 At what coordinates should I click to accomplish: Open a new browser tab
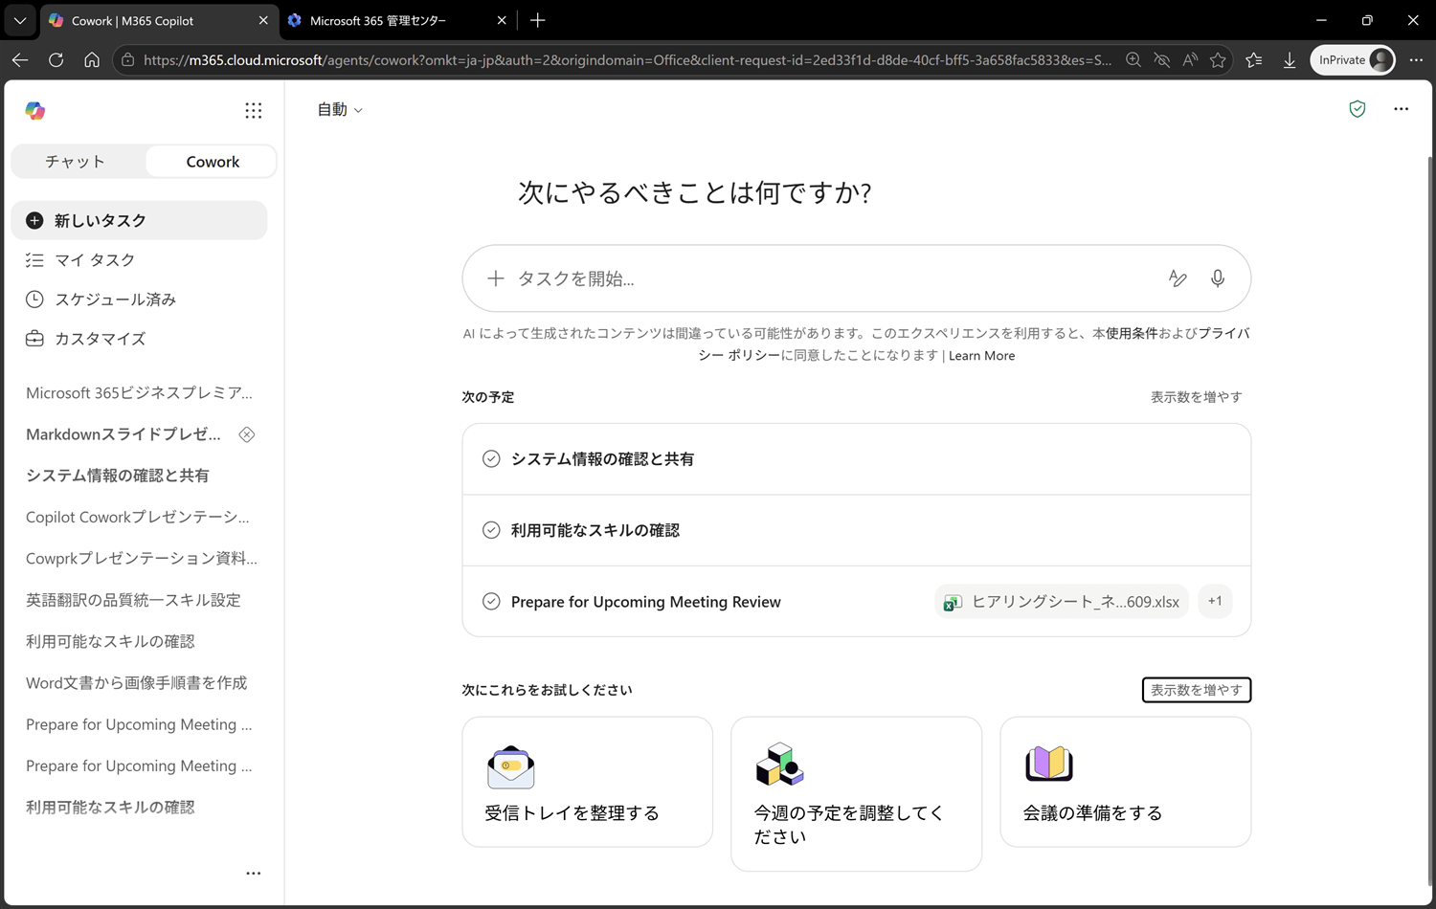(x=538, y=20)
